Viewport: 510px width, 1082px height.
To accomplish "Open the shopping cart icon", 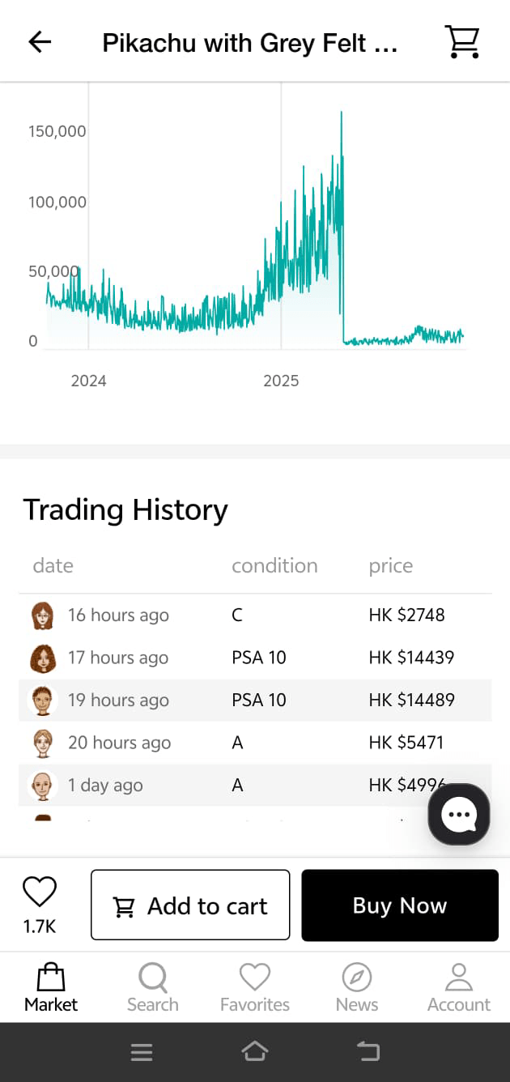I will click(x=462, y=42).
